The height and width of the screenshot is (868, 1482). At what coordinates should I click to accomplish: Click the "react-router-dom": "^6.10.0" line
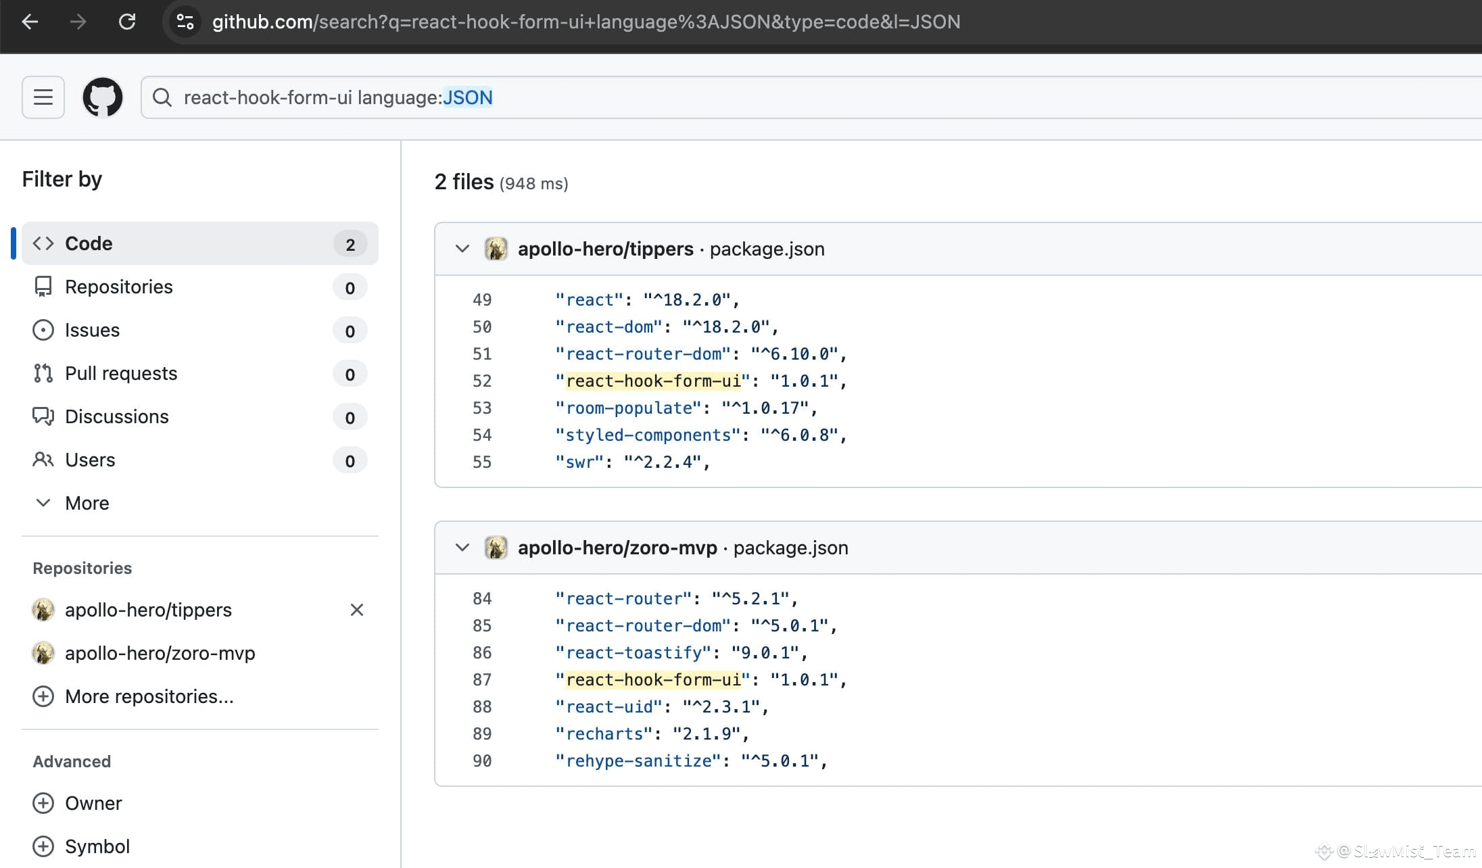tap(701, 354)
